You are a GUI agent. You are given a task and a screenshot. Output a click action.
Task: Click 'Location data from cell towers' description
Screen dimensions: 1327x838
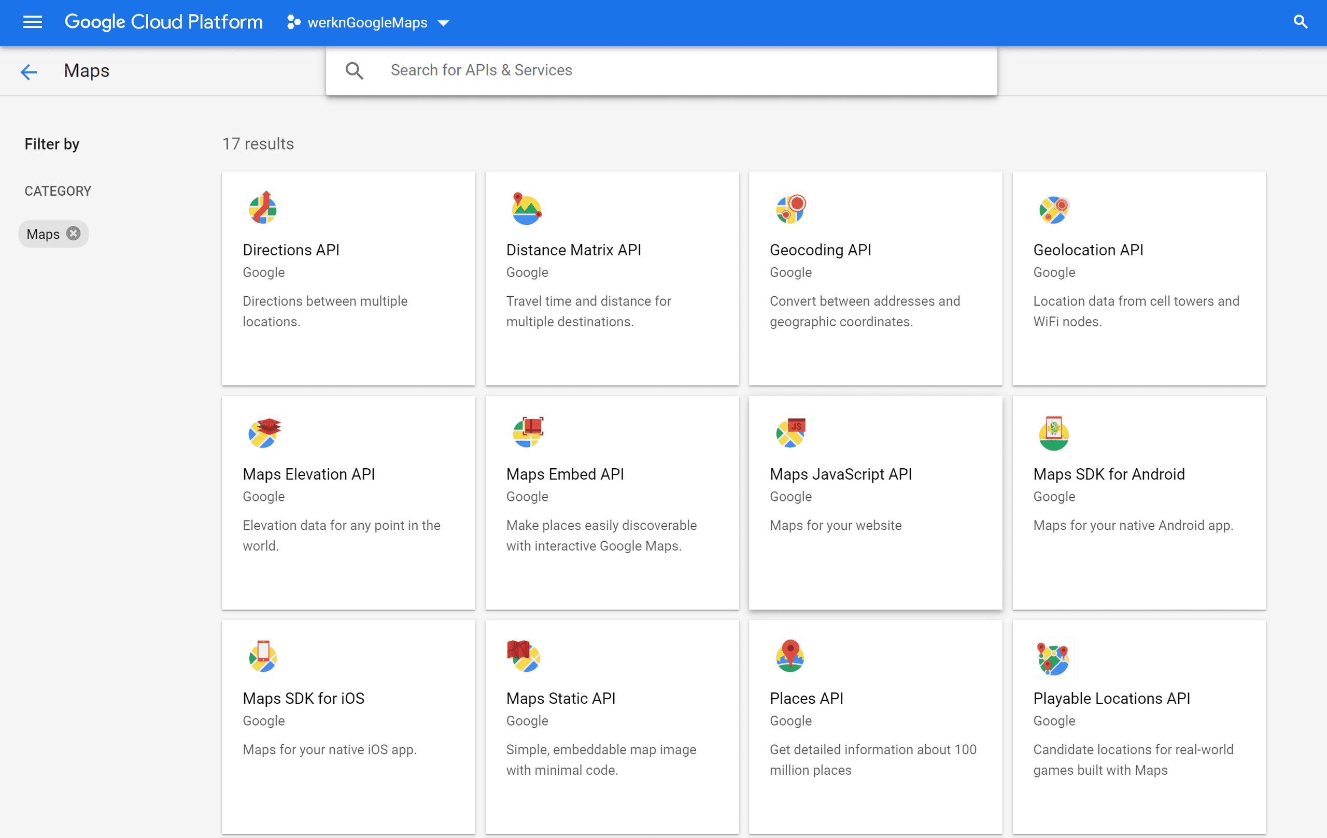[1136, 312]
